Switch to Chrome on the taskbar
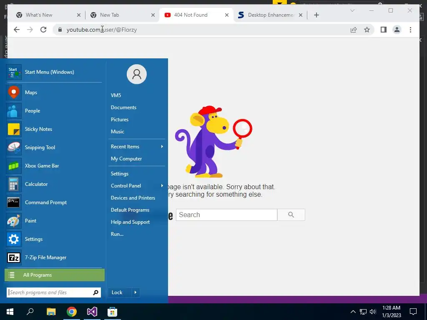Viewport: 427px width, 320px height. 72,312
